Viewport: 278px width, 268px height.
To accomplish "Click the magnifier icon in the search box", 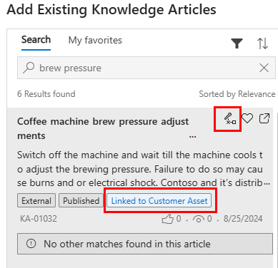I will coord(29,68).
